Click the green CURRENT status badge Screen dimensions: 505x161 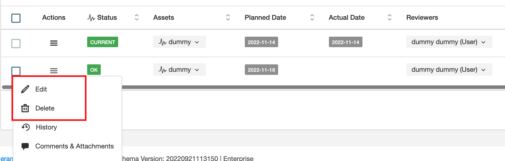pyautogui.click(x=102, y=42)
